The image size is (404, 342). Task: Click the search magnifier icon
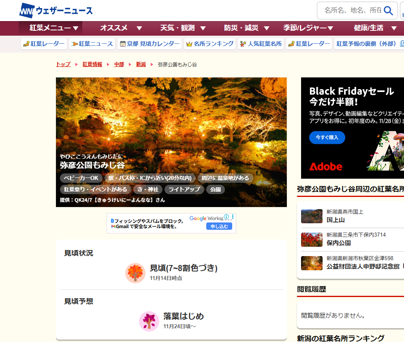pyautogui.click(x=388, y=11)
